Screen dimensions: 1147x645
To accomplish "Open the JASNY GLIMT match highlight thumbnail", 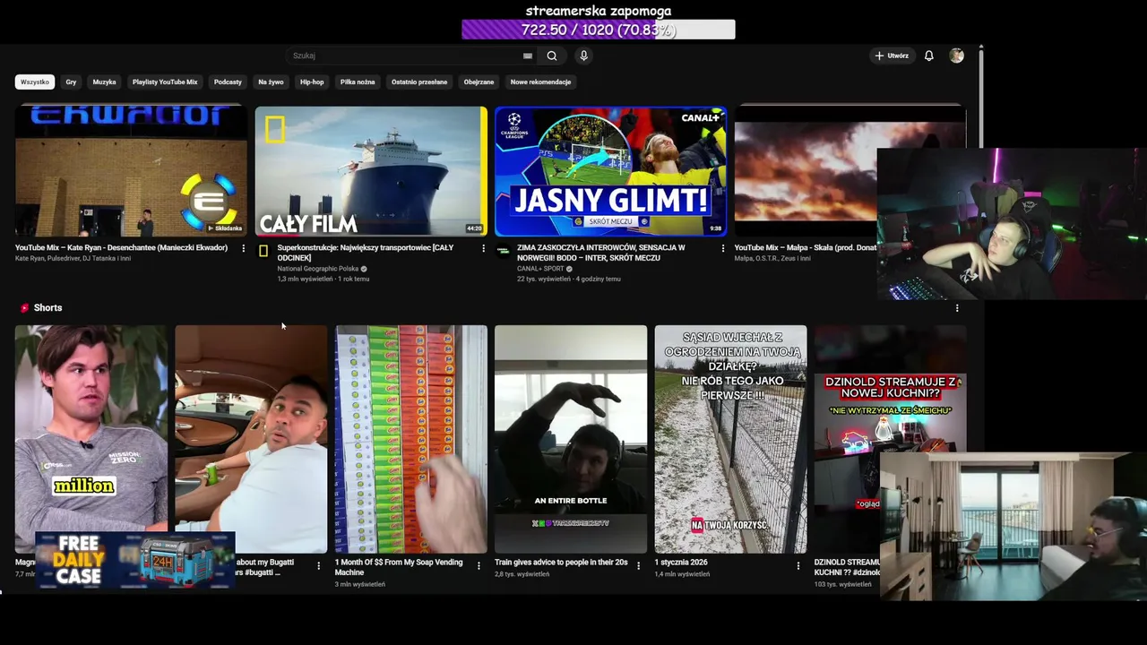I will click(x=610, y=171).
